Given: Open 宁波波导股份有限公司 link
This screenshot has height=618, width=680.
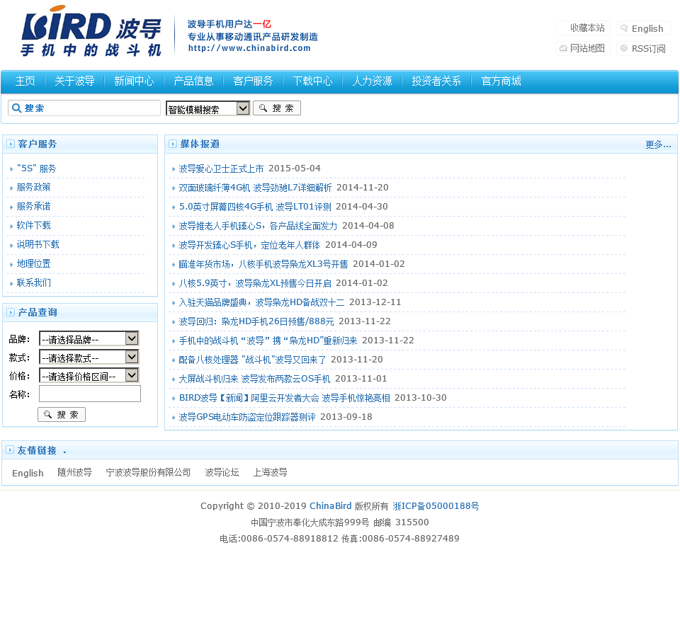Looking at the screenshot, I should (x=148, y=472).
